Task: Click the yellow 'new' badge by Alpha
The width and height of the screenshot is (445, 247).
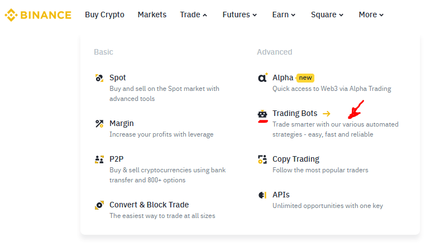Action: (305, 78)
